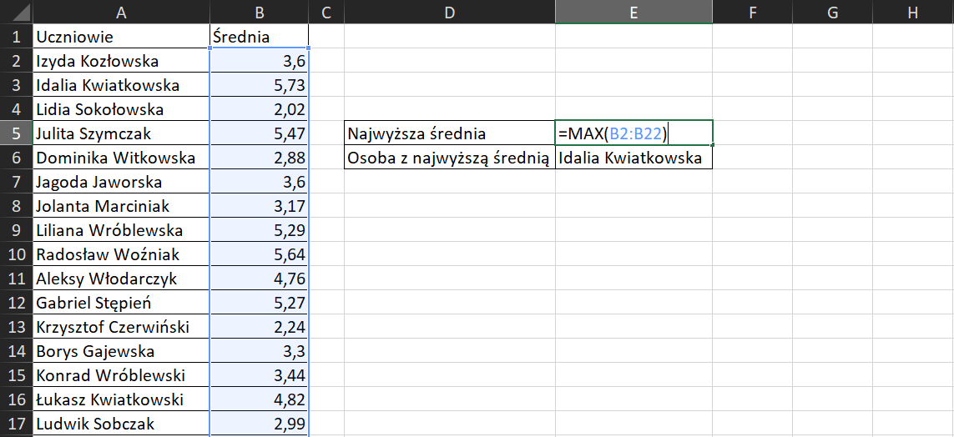The image size is (954, 437).
Task: Select cell 'Krzysztof Czerwiński'
Action: 121,327
